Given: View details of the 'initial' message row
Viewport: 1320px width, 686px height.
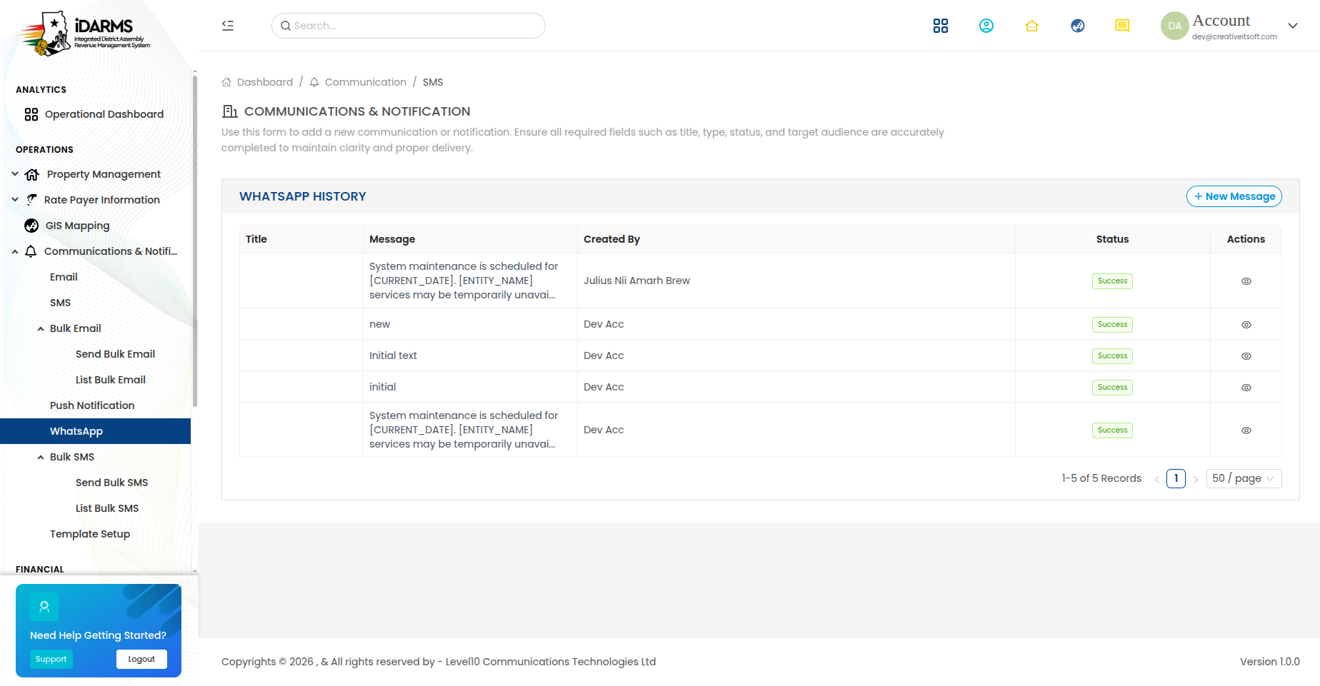Looking at the screenshot, I should point(1246,388).
